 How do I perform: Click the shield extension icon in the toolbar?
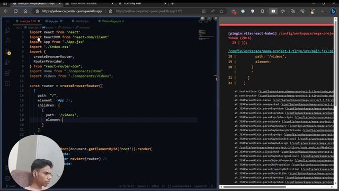click(253, 11)
